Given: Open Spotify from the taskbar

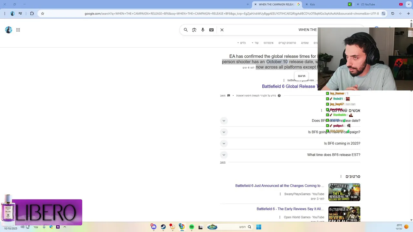Looking at the screenshot, I should pos(192,227).
